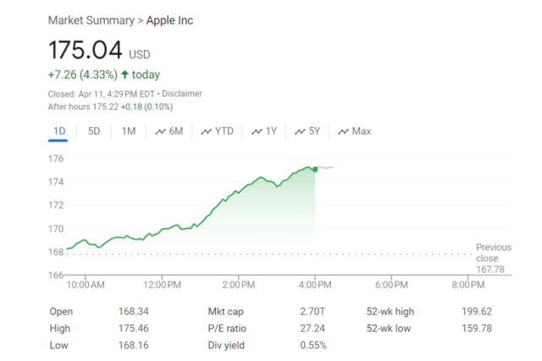Select the 5D range tab

coord(94,131)
